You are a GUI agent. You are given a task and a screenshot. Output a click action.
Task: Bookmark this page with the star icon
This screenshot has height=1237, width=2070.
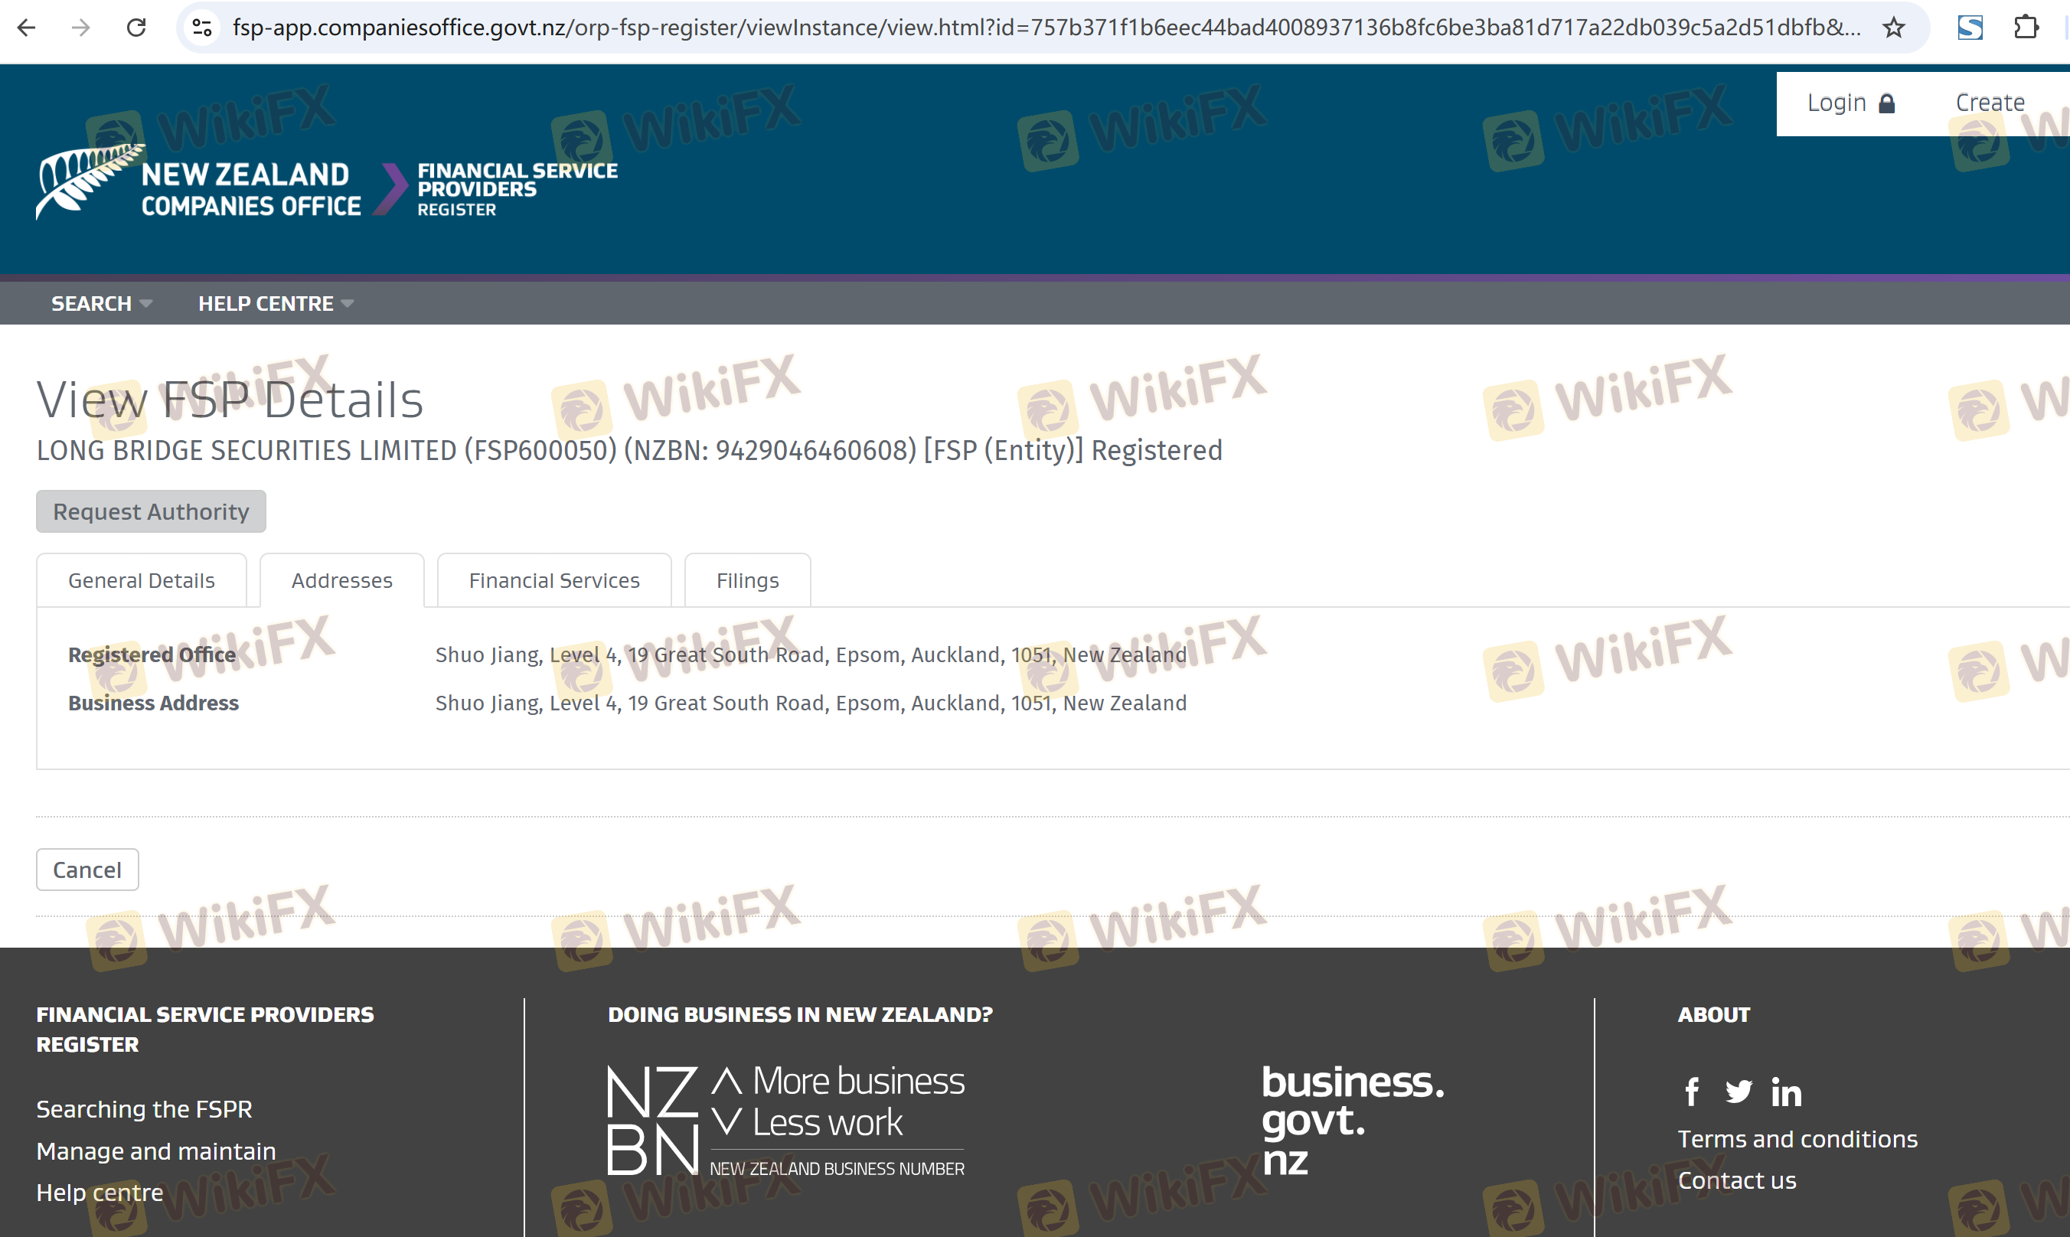[1893, 28]
